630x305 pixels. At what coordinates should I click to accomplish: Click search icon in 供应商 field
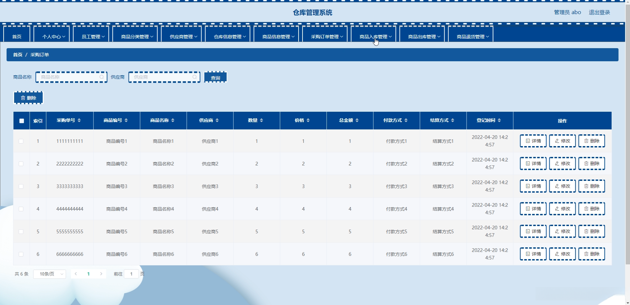[195, 77]
